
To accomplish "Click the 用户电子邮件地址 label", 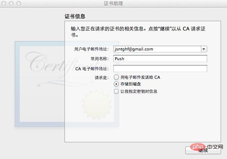I will (x=91, y=49).
